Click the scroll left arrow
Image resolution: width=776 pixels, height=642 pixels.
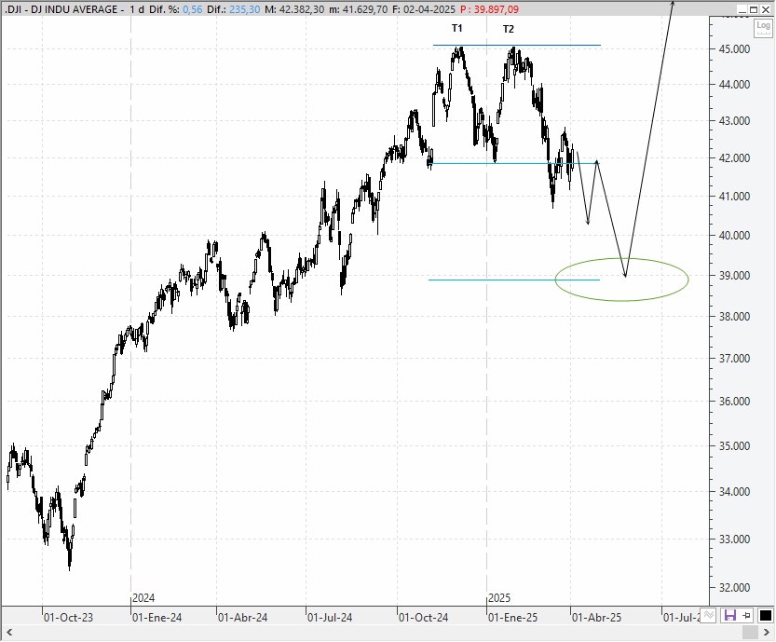click(x=9, y=632)
